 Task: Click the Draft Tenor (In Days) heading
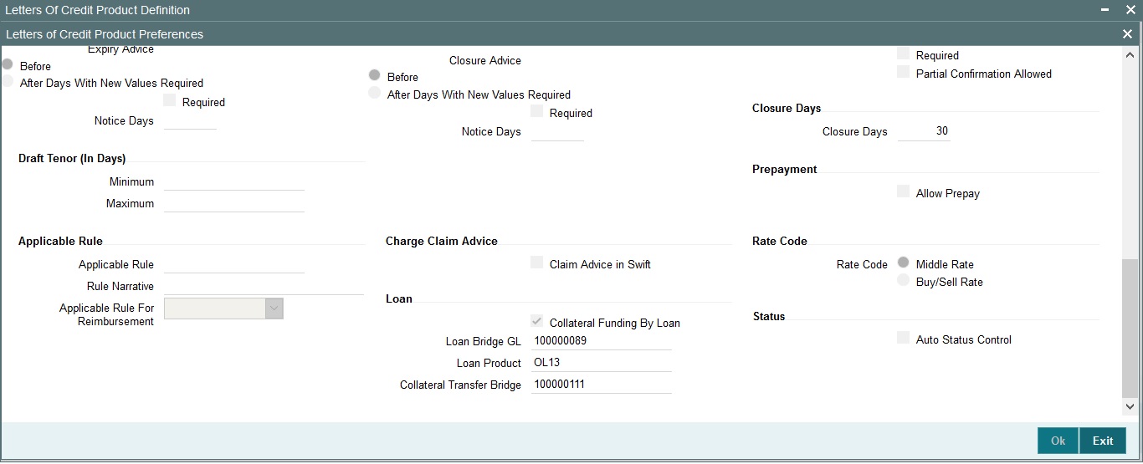tap(72, 158)
